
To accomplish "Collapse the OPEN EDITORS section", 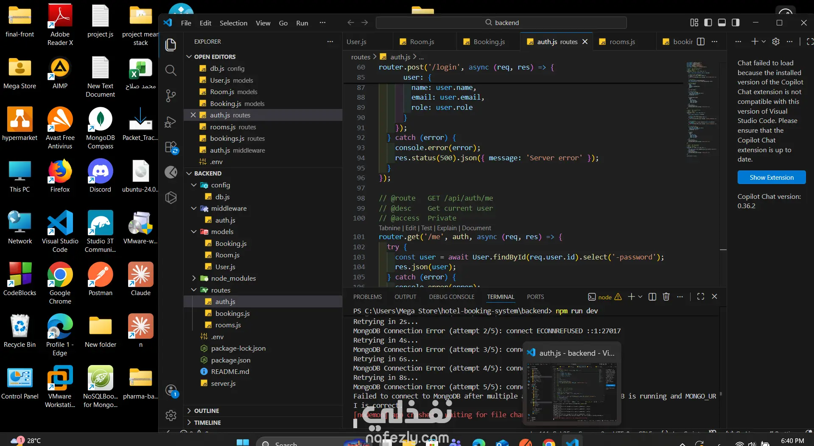I will pos(215,57).
